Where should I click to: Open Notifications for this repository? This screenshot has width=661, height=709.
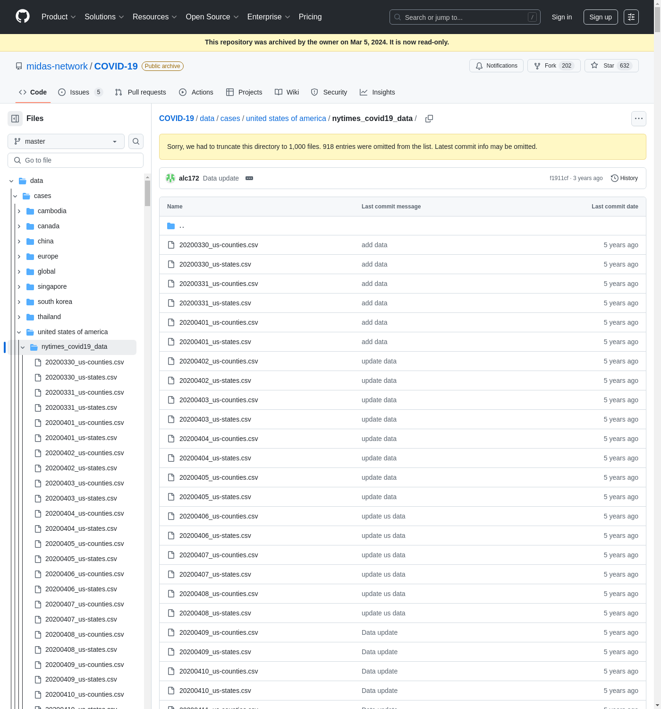[496, 66]
